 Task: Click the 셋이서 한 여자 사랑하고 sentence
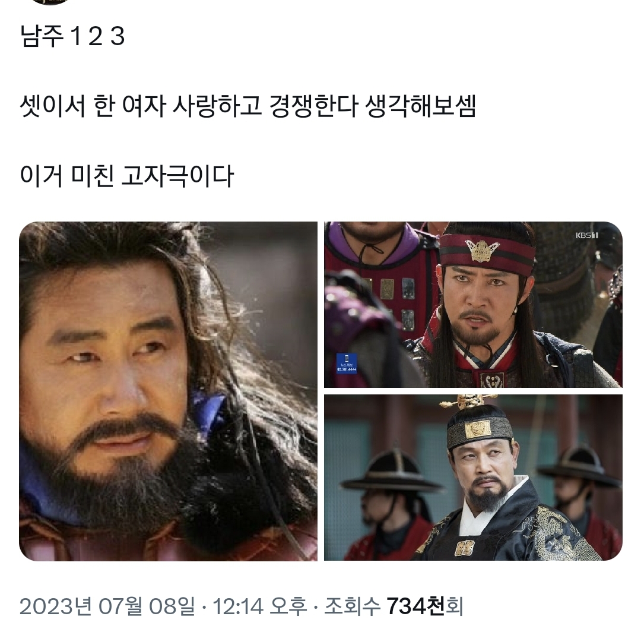(140, 106)
